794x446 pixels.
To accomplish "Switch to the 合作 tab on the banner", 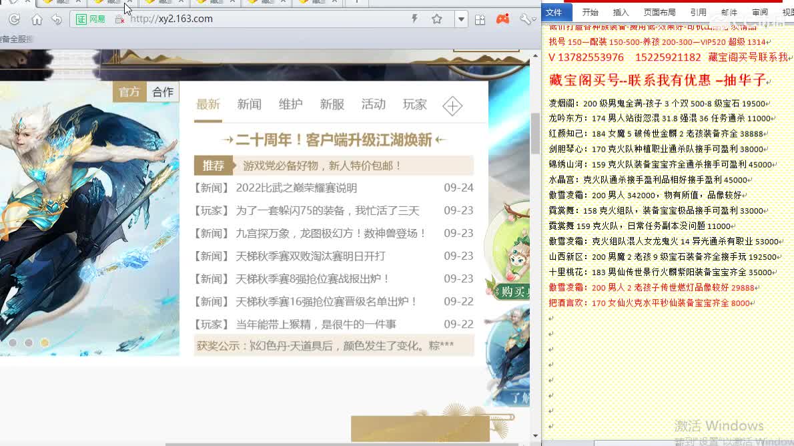I will tap(163, 91).
